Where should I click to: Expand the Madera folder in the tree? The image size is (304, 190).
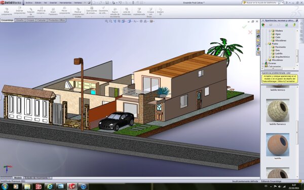(x=270, y=30)
